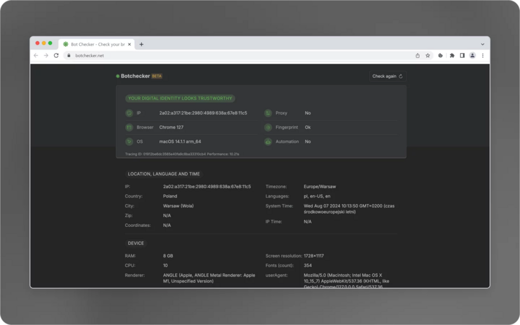Click the userAgent Mozilla string
Screen dimensions: 520x325
[347, 281]
